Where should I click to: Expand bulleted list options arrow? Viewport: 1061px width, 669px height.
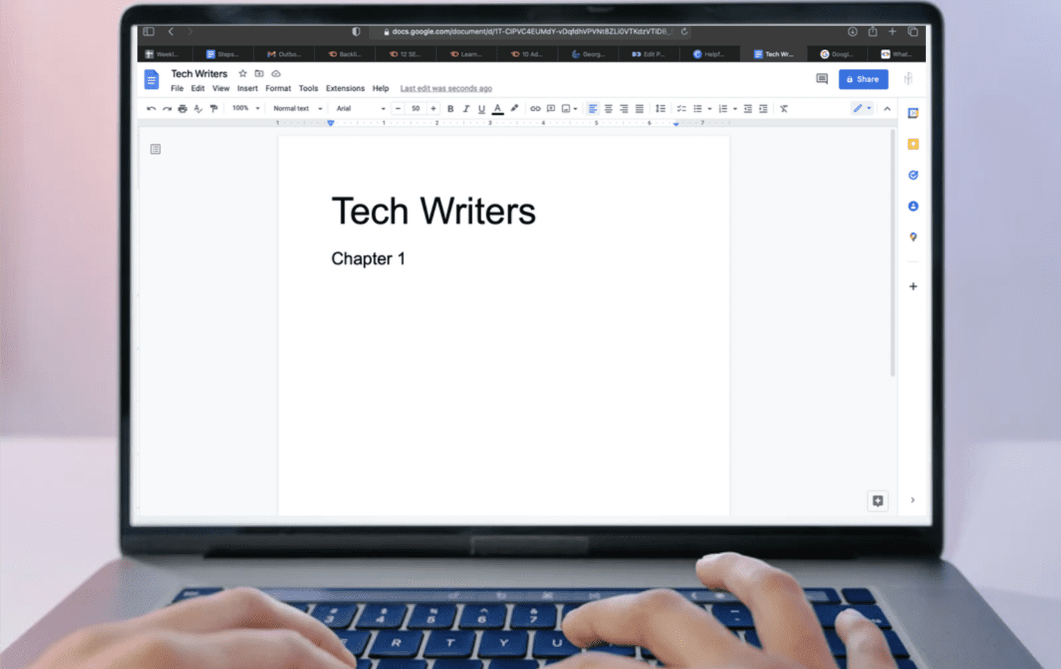(709, 109)
